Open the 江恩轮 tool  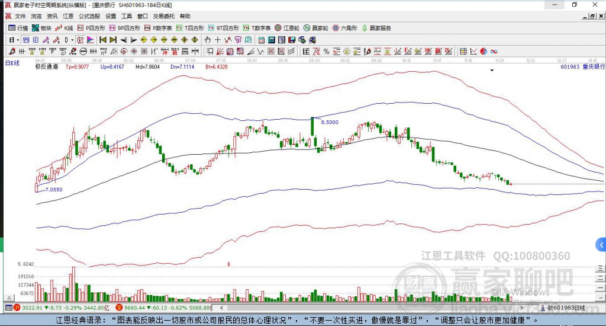point(287,28)
